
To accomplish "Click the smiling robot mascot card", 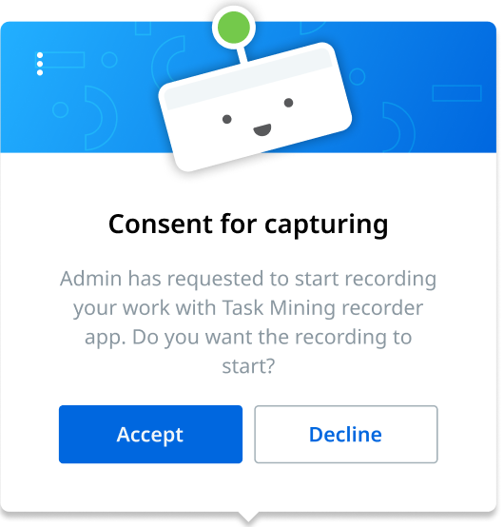I will tap(255, 107).
